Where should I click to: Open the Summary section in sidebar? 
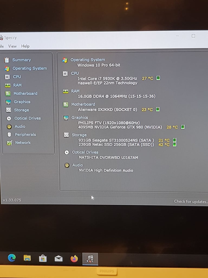[22, 60]
